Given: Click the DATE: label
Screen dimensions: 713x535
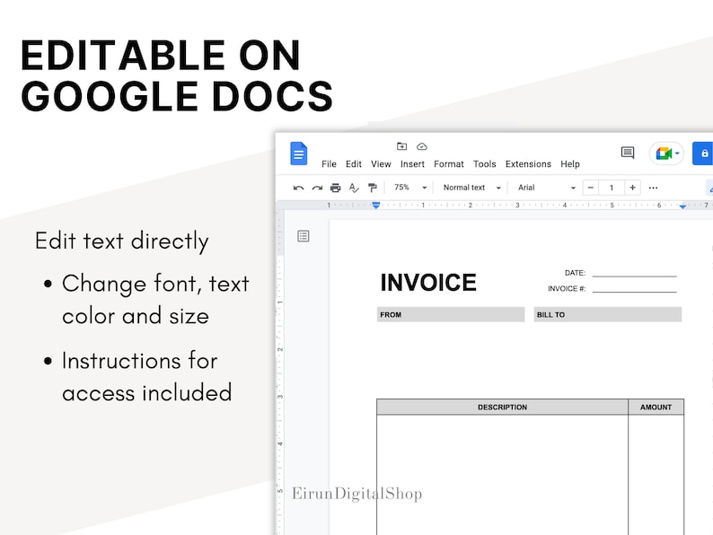Looking at the screenshot, I should tap(575, 273).
